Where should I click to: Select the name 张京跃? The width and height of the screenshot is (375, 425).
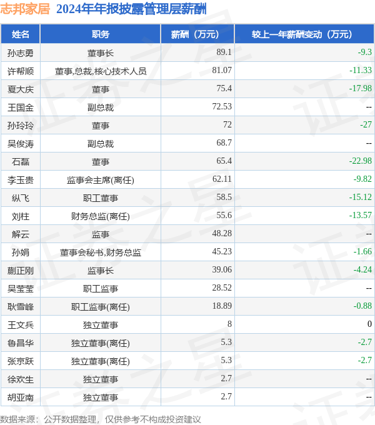coord(21,362)
